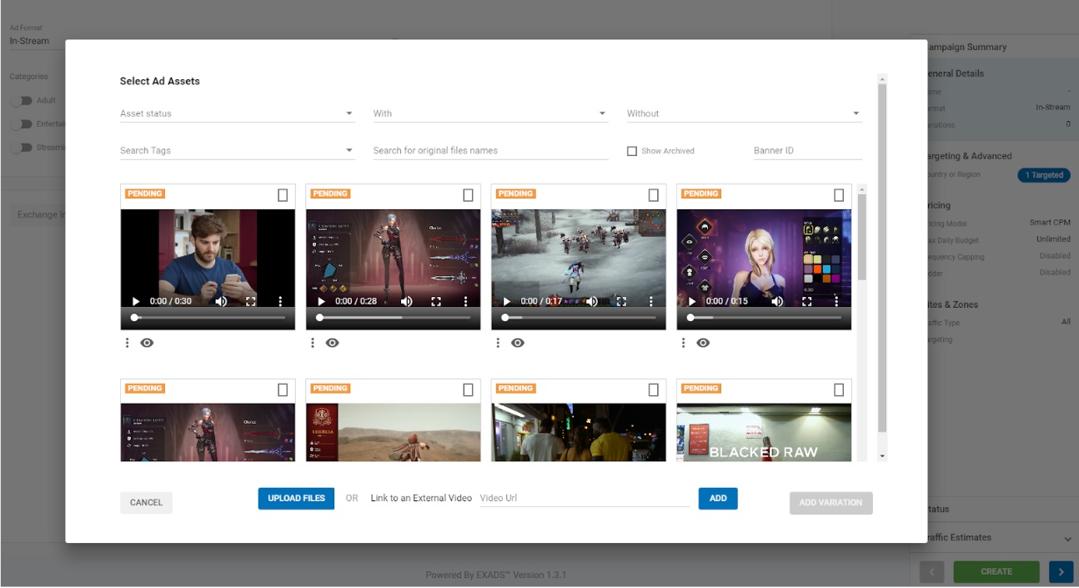This screenshot has width=1079, height=588.
Task: Open player options inside the 0:28 video
Action: pos(465,301)
